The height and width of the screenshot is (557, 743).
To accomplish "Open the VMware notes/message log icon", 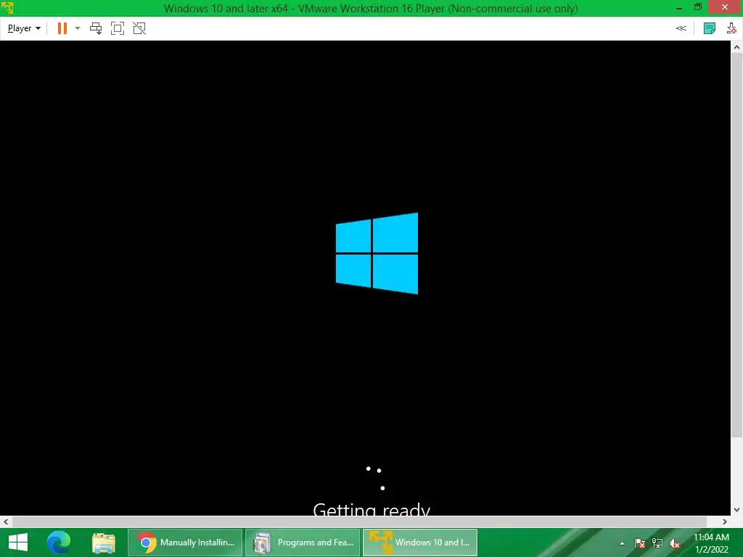I will (x=710, y=28).
